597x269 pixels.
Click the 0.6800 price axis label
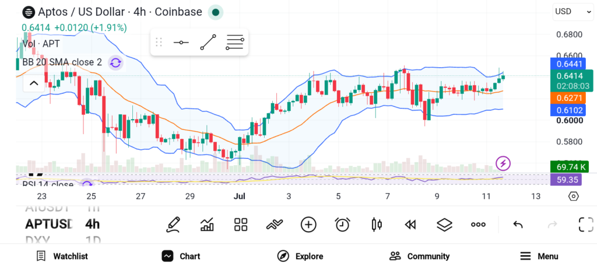[569, 34]
